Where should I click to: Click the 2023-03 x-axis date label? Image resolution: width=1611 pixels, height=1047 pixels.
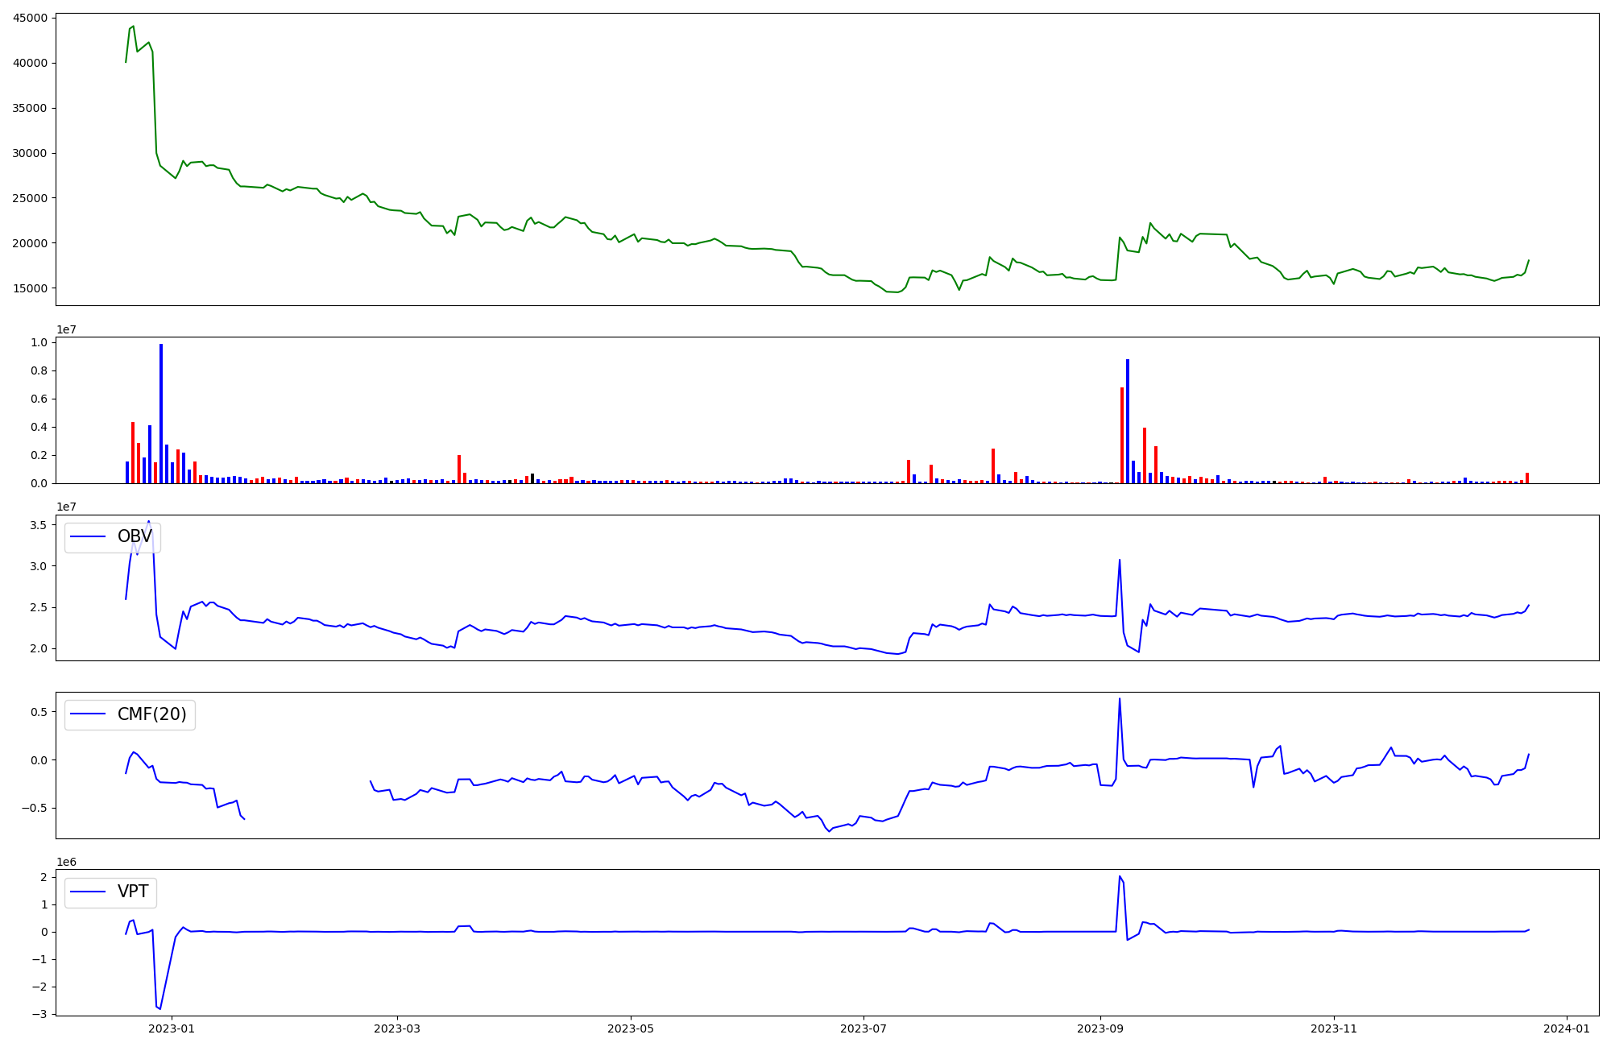point(396,1028)
